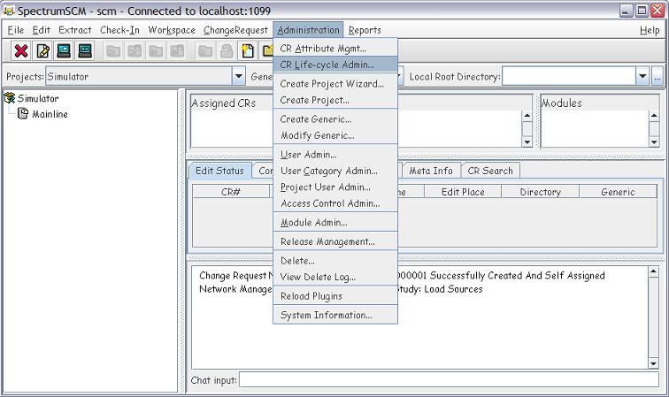This screenshot has width=669, height=397.
Task: Open Release Management... menu item
Action: (x=335, y=241)
